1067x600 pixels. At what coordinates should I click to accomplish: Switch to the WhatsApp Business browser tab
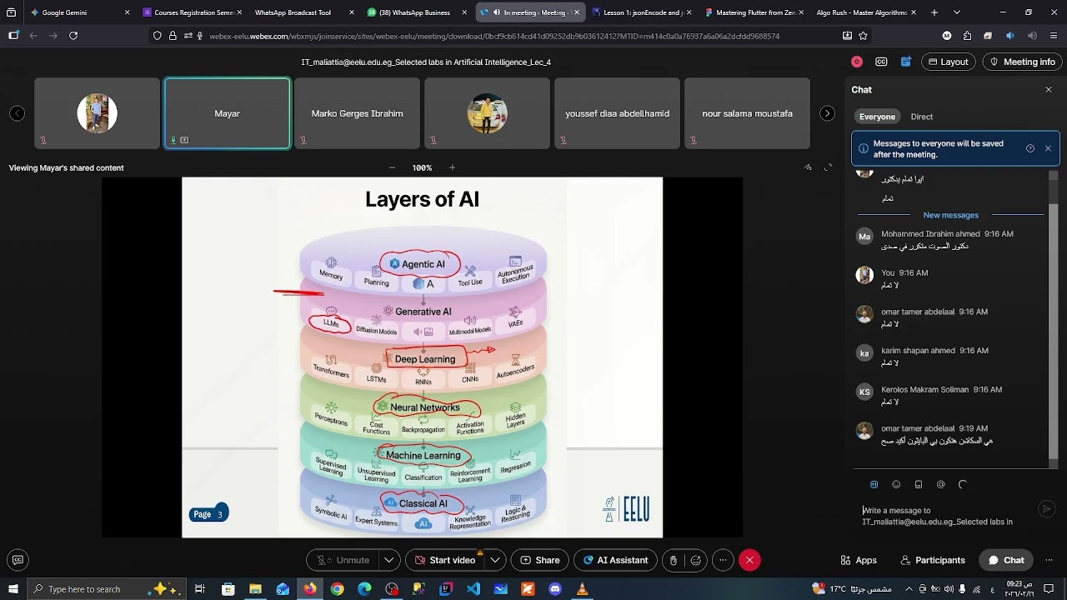(418, 12)
